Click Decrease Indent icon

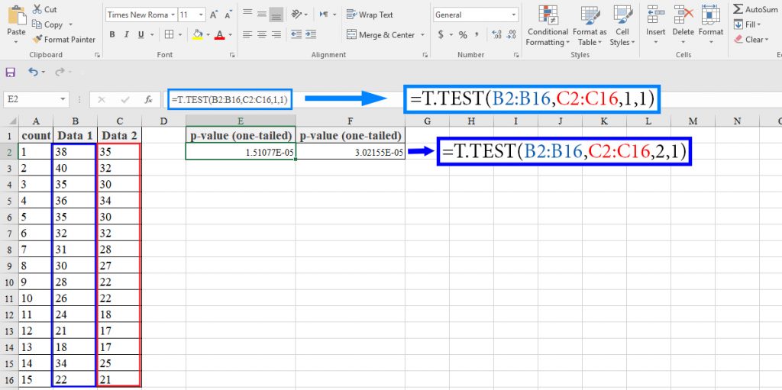[296, 35]
